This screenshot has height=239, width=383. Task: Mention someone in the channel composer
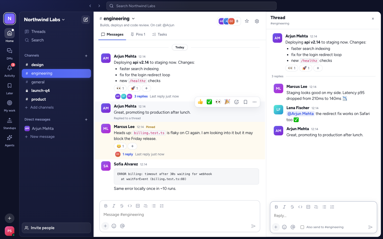[122, 226]
